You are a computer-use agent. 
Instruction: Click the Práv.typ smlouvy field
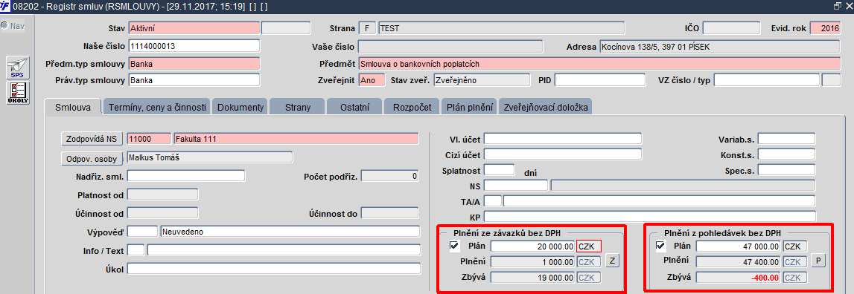pos(194,80)
